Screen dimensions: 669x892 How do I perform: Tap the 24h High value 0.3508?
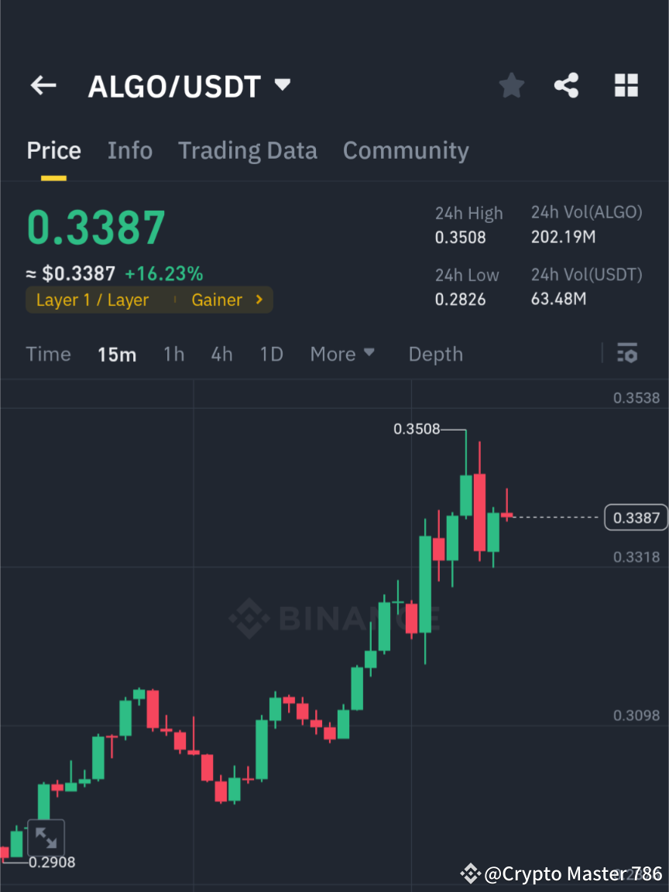pyautogui.click(x=461, y=237)
